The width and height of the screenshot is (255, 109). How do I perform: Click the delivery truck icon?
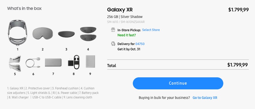tap(113, 44)
